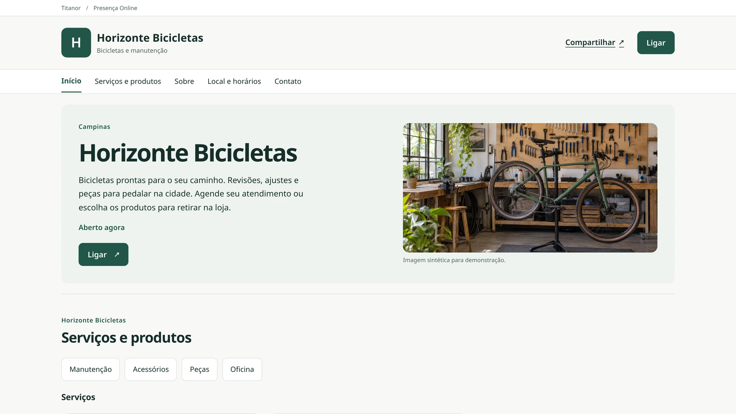Click the Titanor breadcrumb link

pyautogui.click(x=71, y=8)
